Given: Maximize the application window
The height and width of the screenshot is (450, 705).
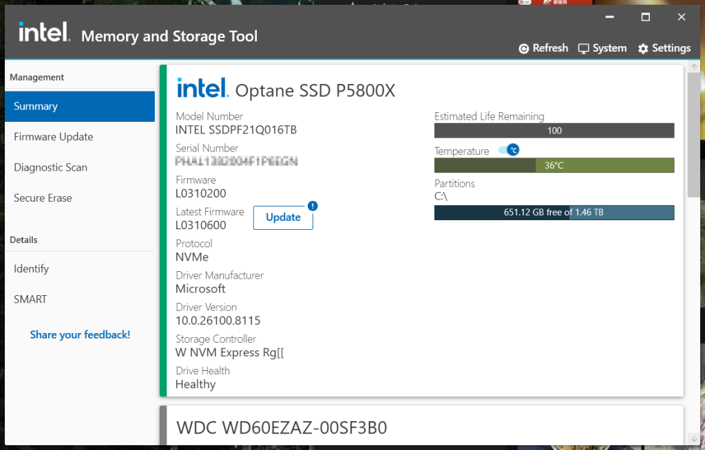Looking at the screenshot, I should 645,17.
